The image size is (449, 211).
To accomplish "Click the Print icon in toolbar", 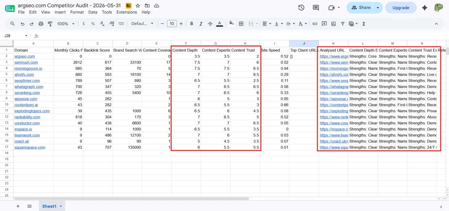I will [x=41, y=24].
